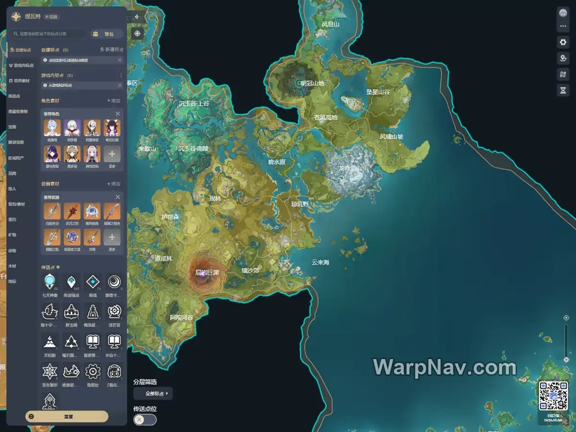Select the 南十字 ship icon

50,312
